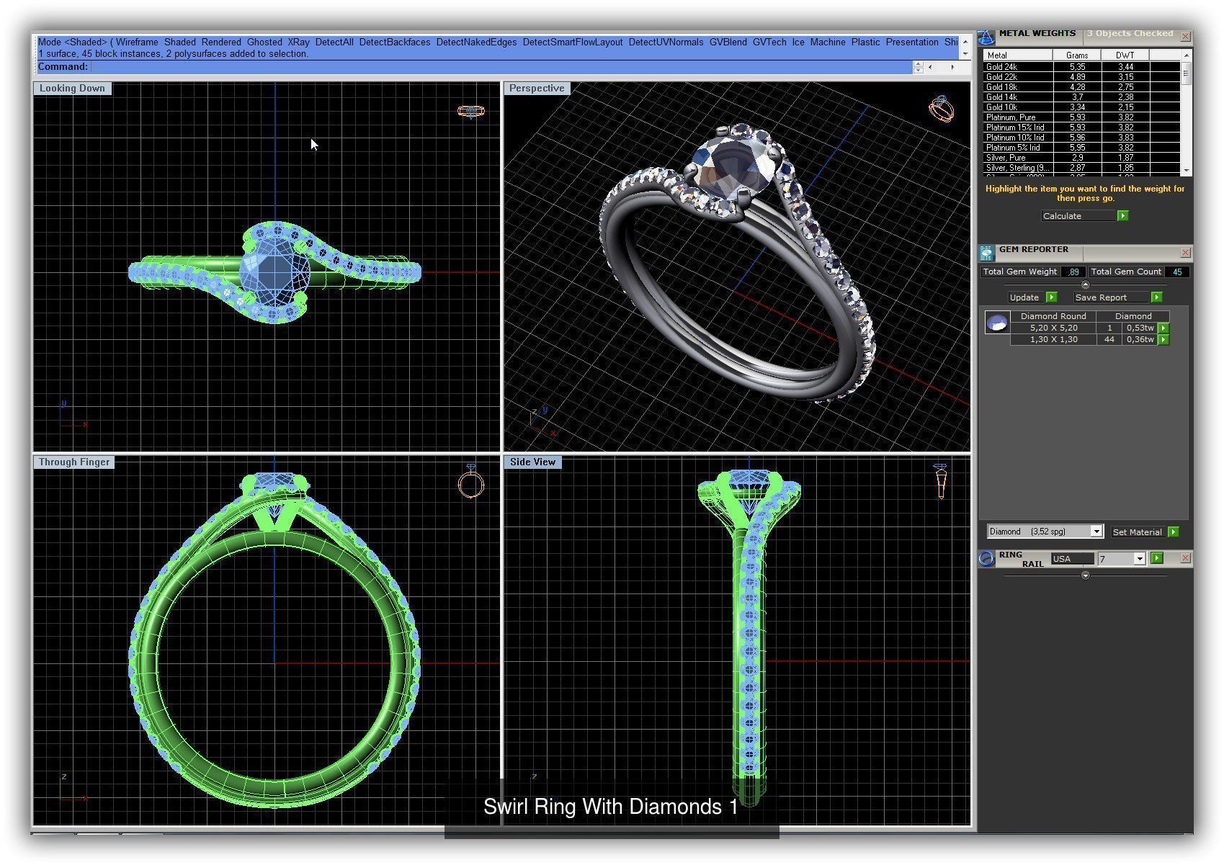1224x865 pixels.
Task: Collapse the Gem Reporter section with up arrow
Action: 1086,284
